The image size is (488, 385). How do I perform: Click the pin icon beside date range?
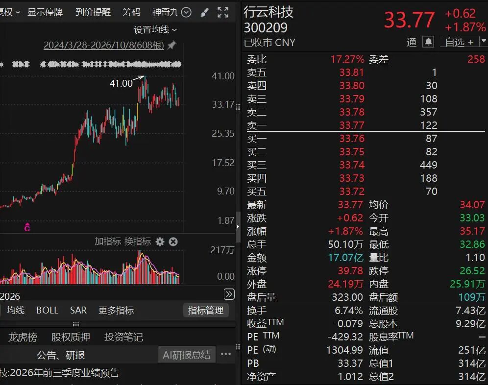tap(171, 45)
